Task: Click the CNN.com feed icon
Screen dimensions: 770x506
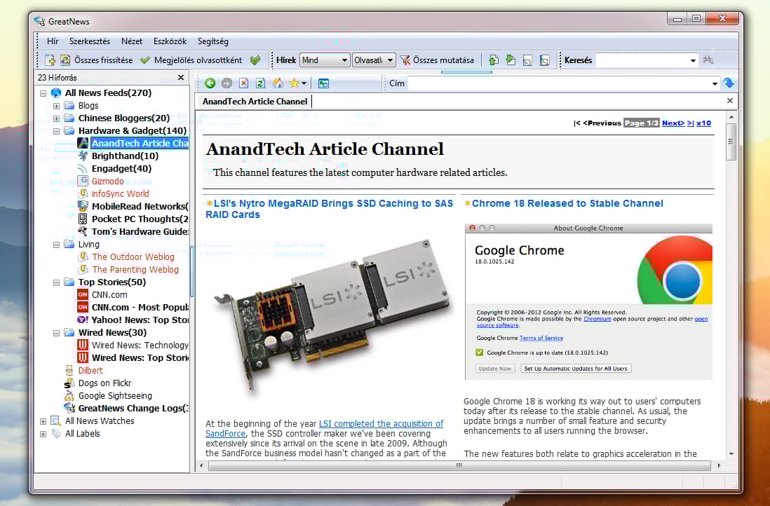Action: (83, 294)
